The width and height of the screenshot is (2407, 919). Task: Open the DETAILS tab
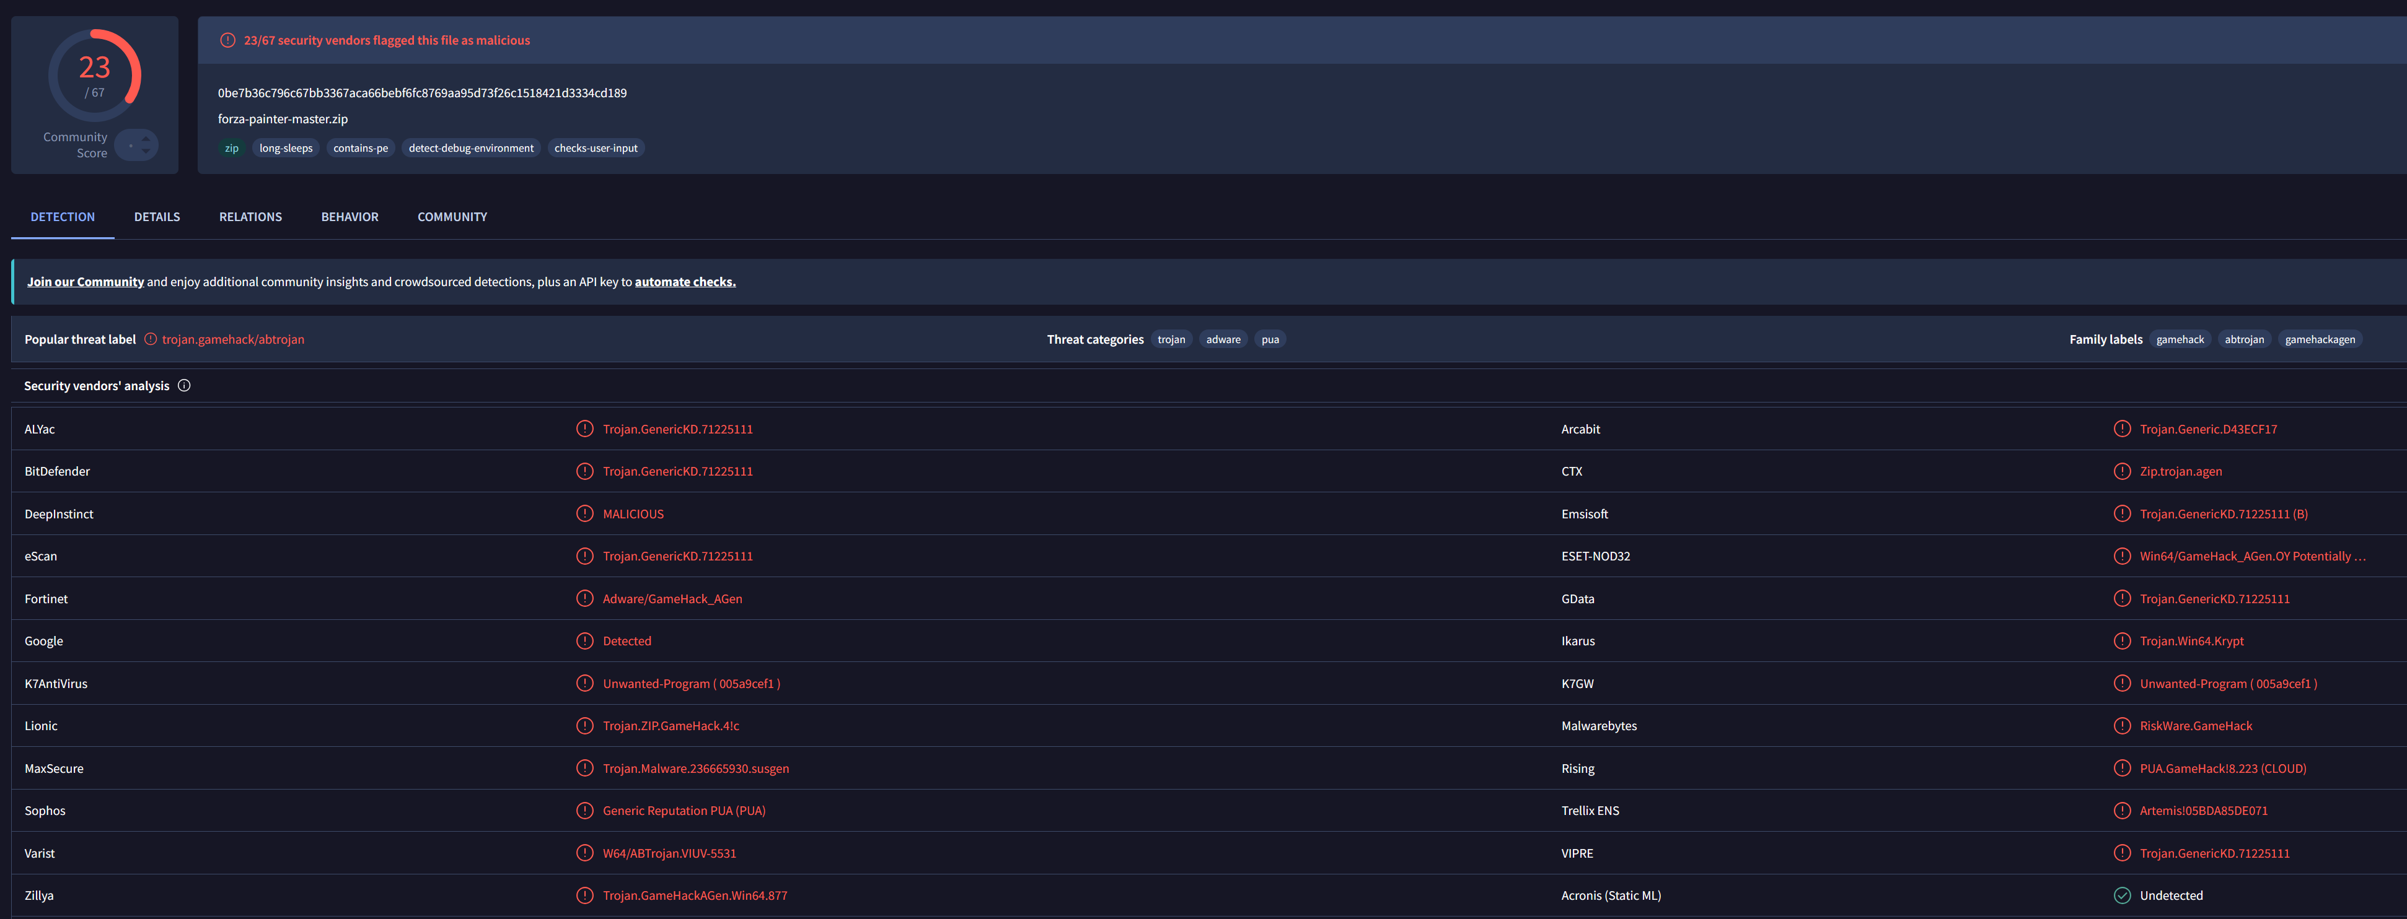click(x=157, y=217)
